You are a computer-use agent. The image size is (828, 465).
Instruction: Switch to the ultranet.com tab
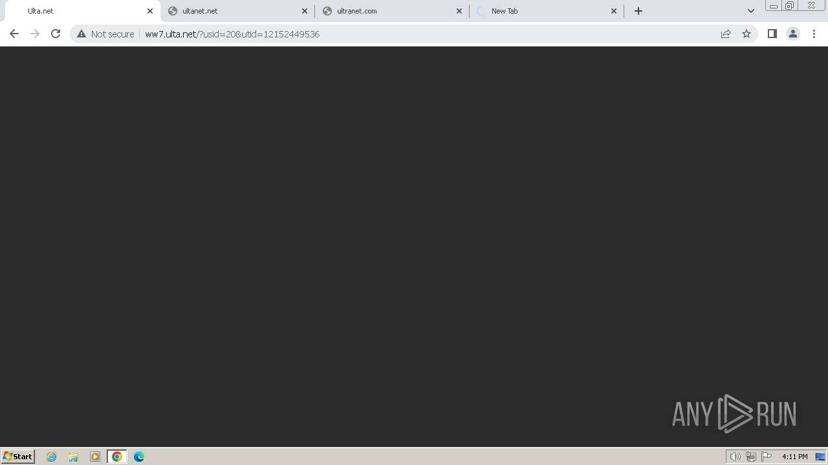392,11
